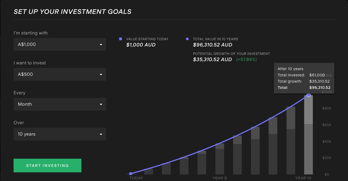
Task: Open the Month frequency dropdown
Action: tap(60, 104)
